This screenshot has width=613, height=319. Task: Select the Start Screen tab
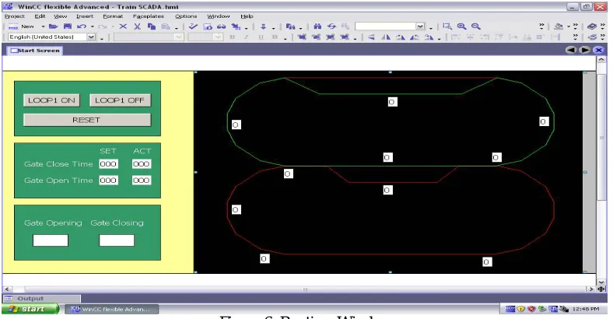click(x=35, y=51)
